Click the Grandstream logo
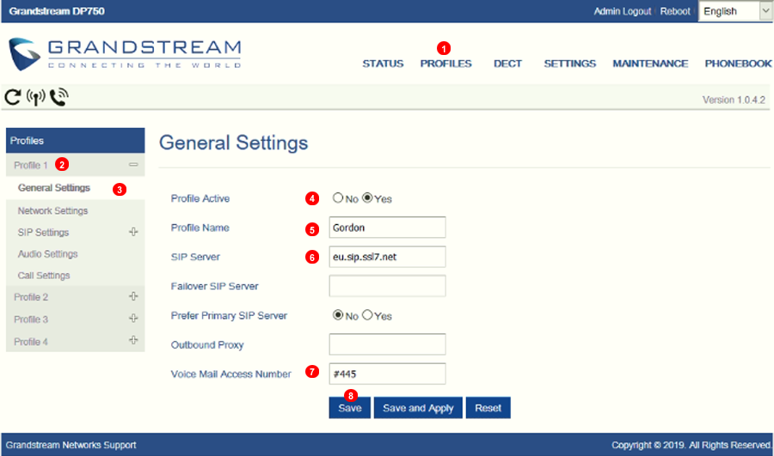Viewport: 774px width, 456px height. pyautogui.click(x=125, y=54)
